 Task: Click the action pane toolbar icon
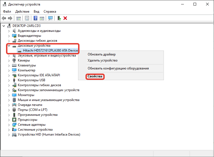(42, 18)
